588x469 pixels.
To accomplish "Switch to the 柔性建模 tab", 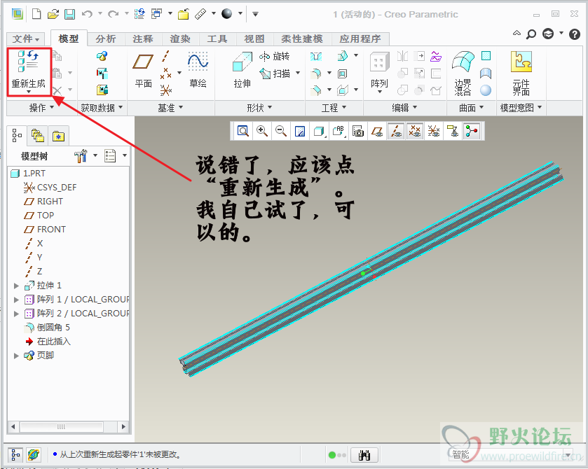I will click(x=302, y=39).
